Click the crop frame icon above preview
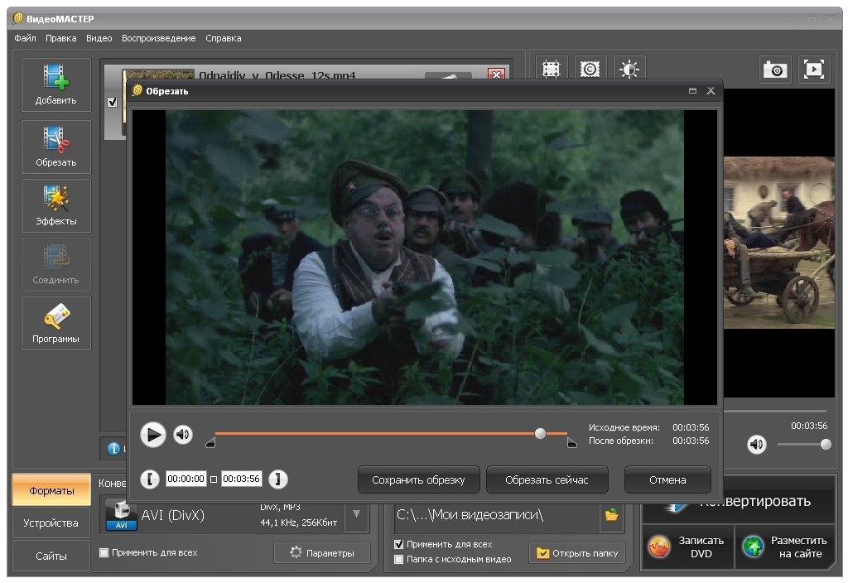Viewport: 848px width, 583px height. [551, 70]
